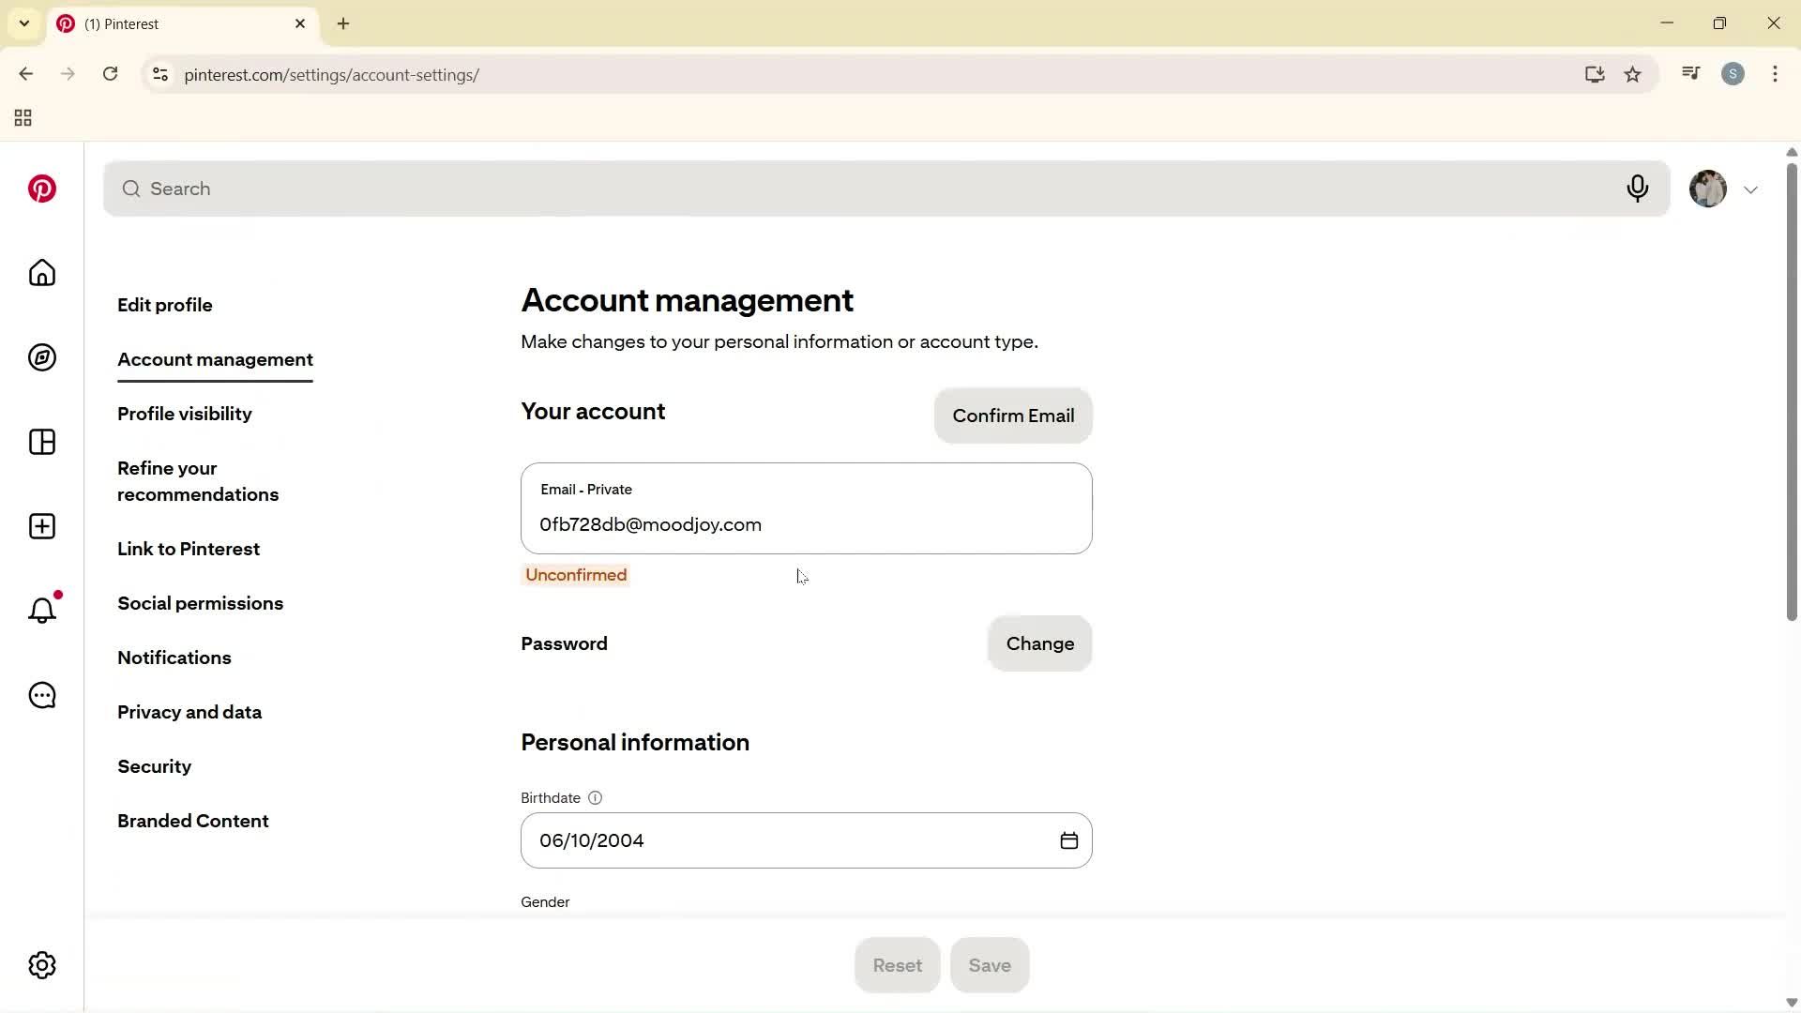Open notifications via the bell icon
This screenshot has width=1801, height=1013.
coord(41,611)
